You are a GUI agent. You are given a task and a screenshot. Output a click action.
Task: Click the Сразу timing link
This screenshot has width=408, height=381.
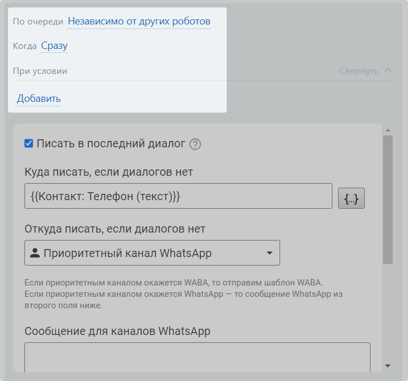pos(54,46)
